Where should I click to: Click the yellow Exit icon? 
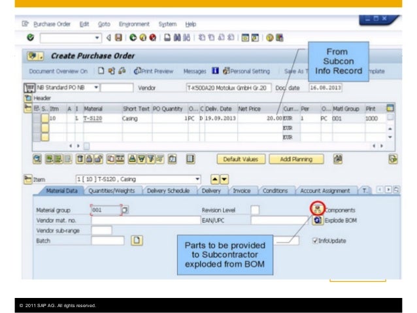coord(142,37)
